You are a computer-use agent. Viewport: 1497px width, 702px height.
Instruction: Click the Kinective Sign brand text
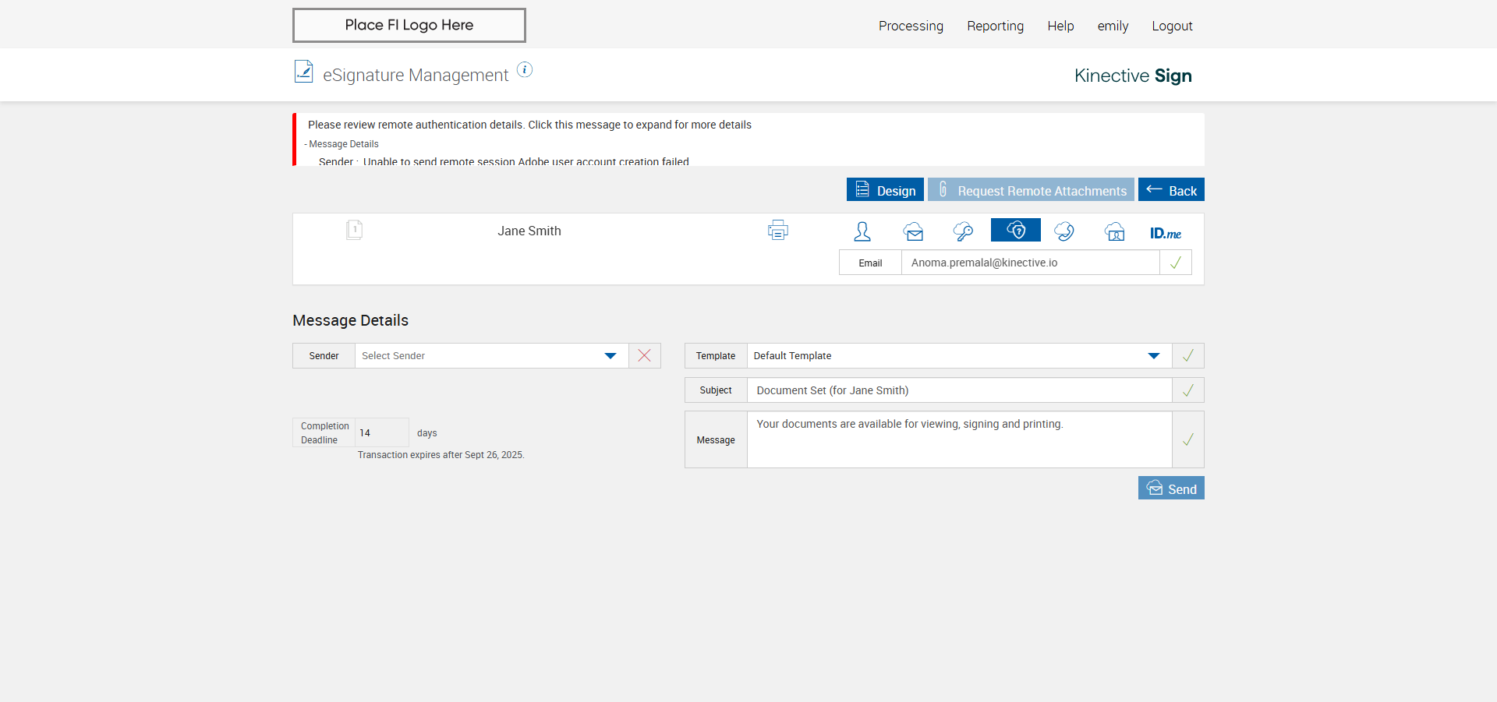[1133, 76]
